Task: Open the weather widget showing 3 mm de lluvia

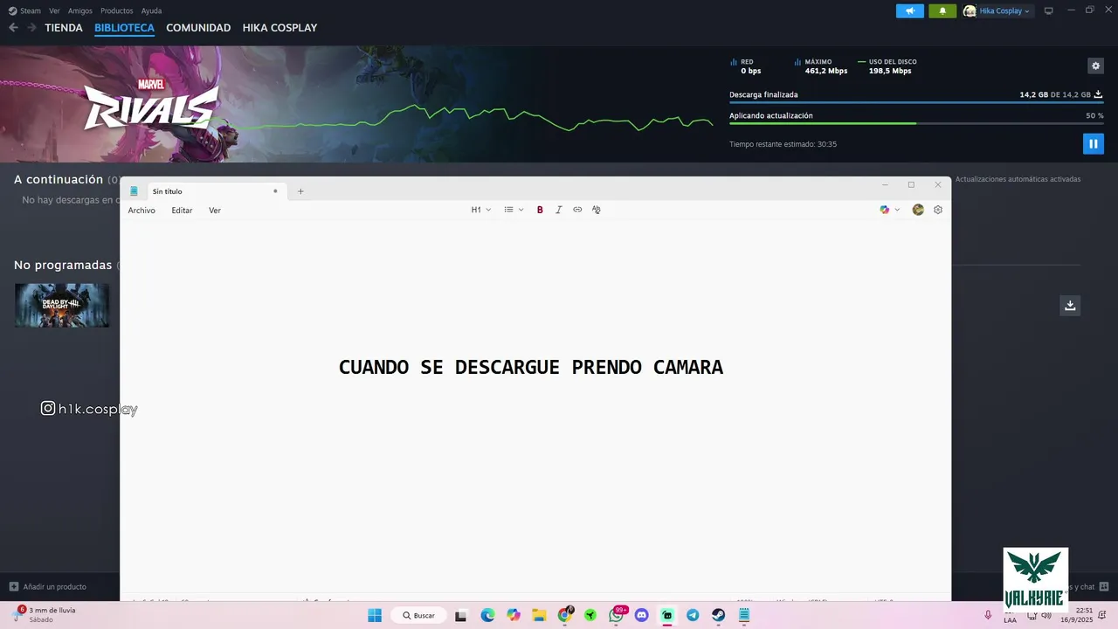Action: pos(45,615)
